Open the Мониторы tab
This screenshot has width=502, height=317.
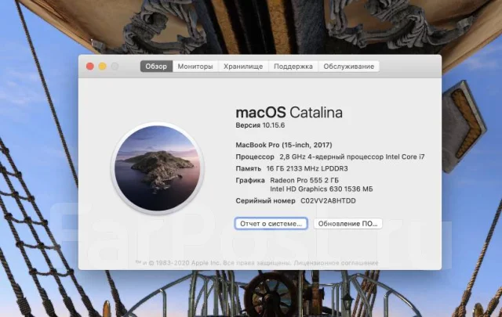pyautogui.click(x=195, y=67)
